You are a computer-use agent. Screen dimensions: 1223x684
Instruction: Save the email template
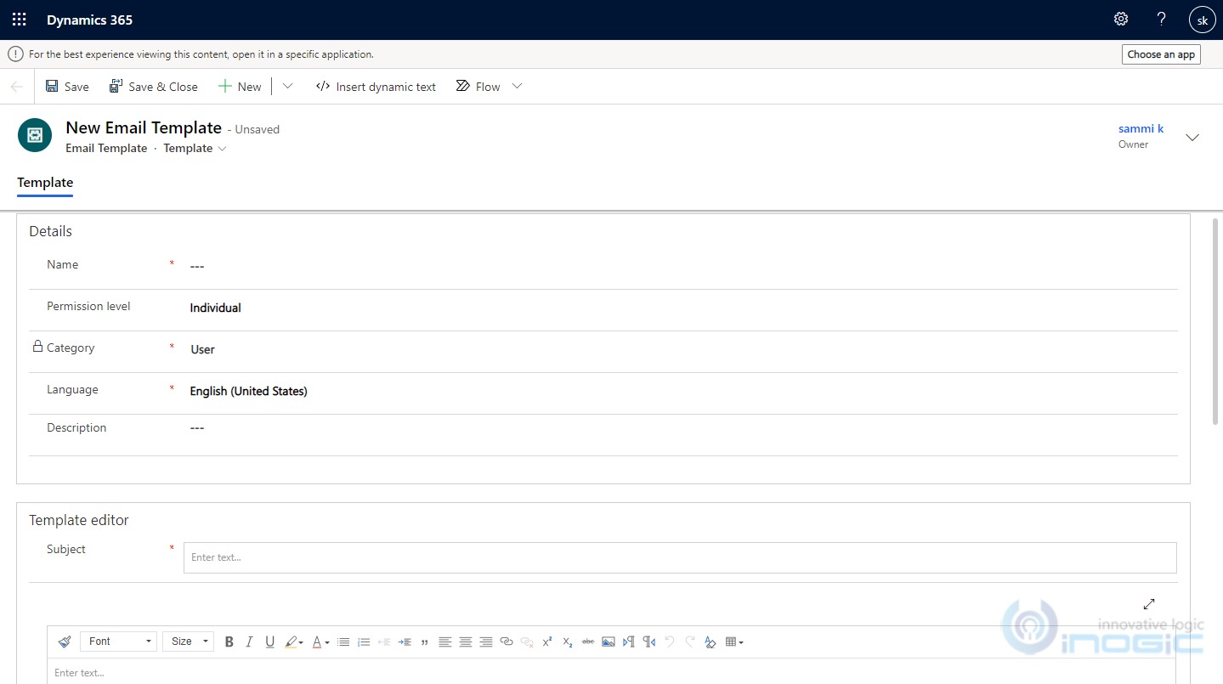pos(67,87)
